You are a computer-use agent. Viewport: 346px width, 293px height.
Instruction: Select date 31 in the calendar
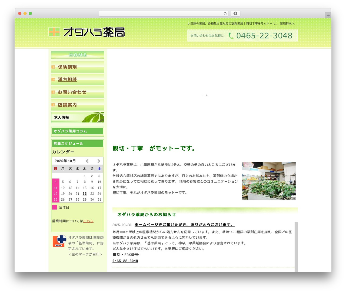99,199
